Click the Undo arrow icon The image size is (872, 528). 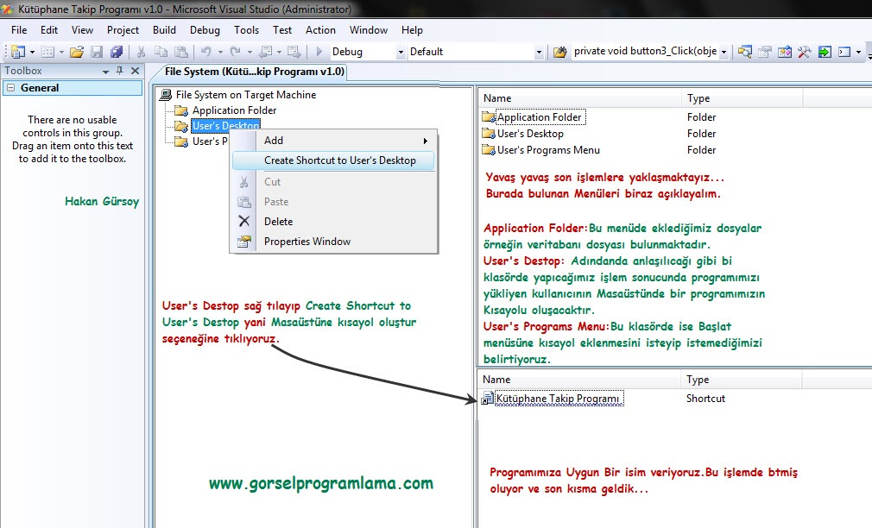tap(205, 52)
